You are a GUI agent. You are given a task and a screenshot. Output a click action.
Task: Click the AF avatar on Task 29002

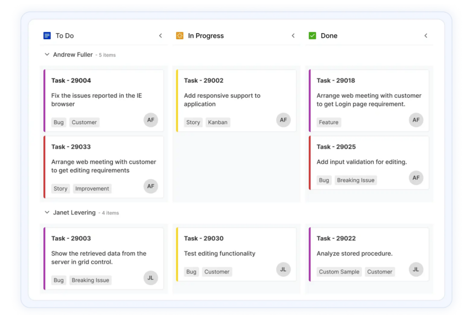tap(283, 120)
